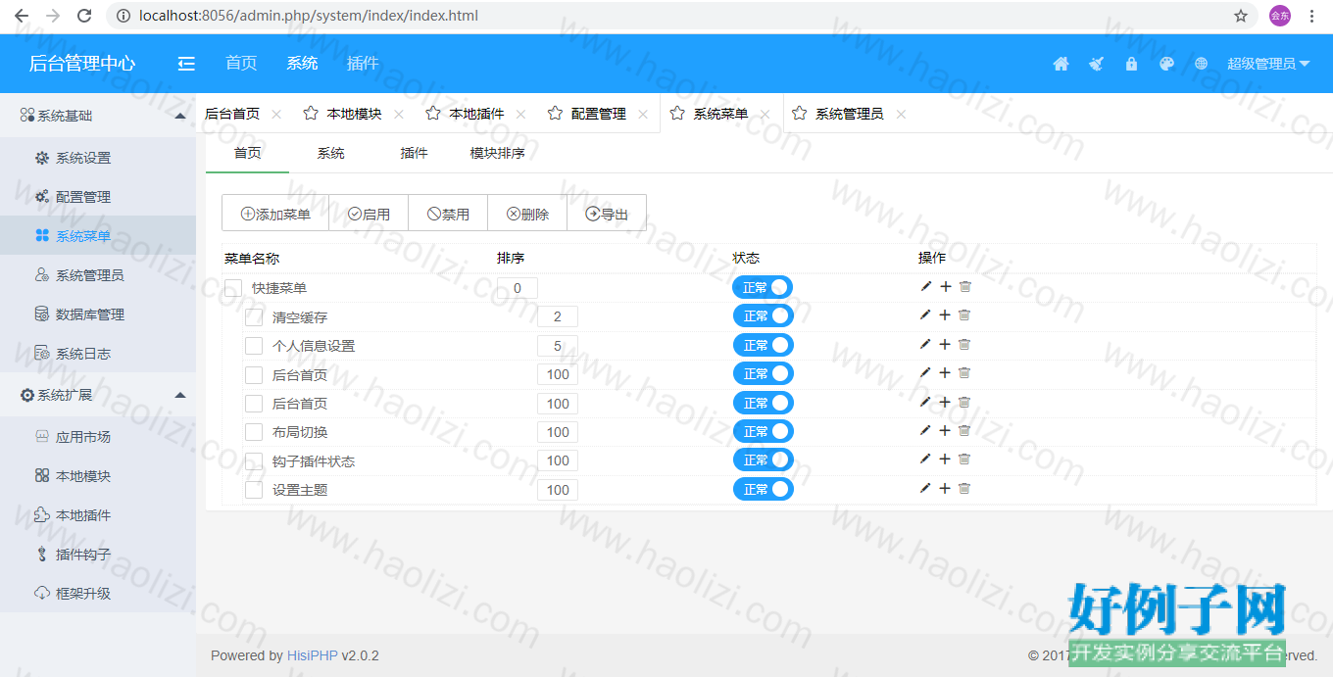Open 数据库管理 in the sidebar
Screen dimensions: 1333x677
coord(98,314)
